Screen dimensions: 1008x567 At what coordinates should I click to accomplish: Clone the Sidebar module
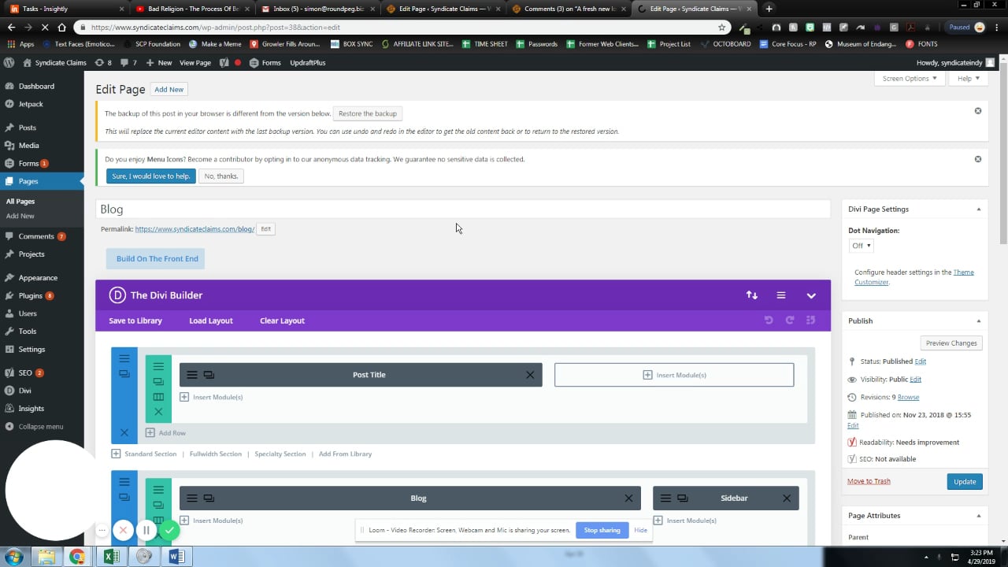682,498
